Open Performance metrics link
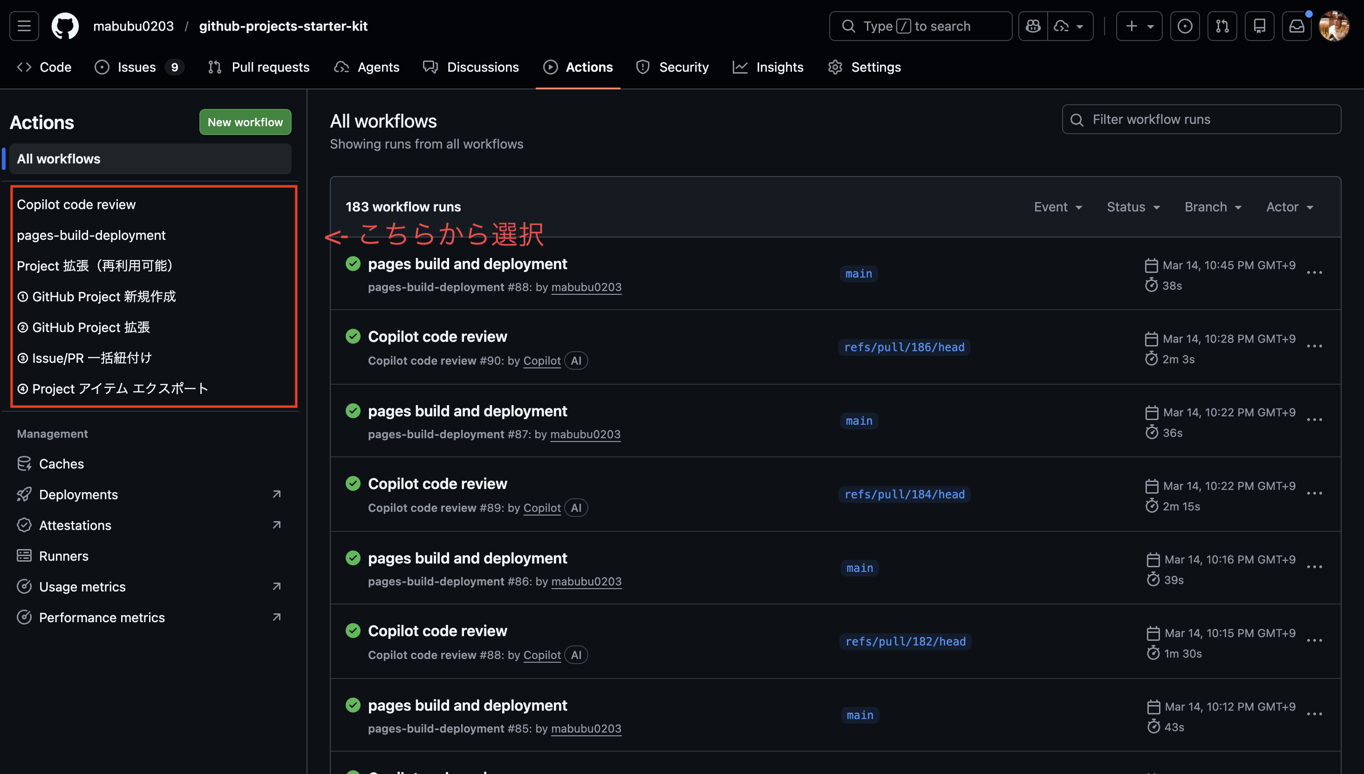The width and height of the screenshot is (1364, 774). 150,618
